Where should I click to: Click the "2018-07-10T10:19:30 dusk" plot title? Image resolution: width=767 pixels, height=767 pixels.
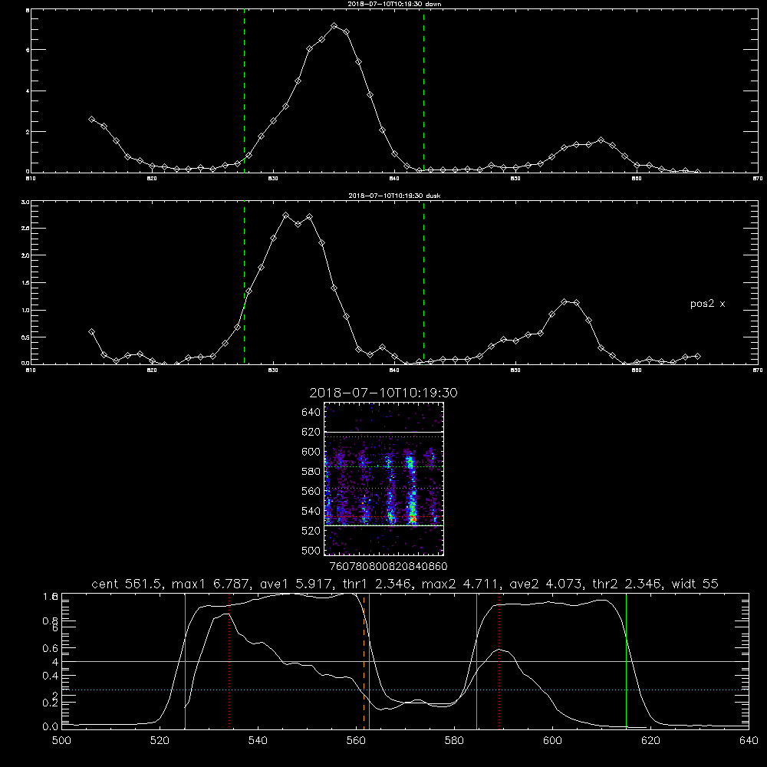[394, 196]
